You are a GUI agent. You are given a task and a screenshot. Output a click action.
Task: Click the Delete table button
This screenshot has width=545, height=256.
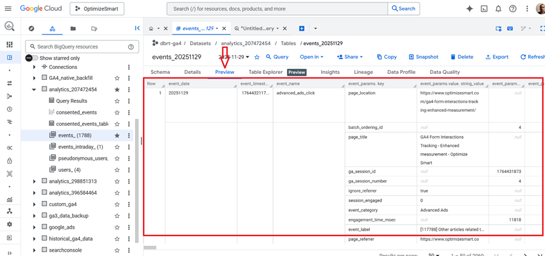[461, 57]
